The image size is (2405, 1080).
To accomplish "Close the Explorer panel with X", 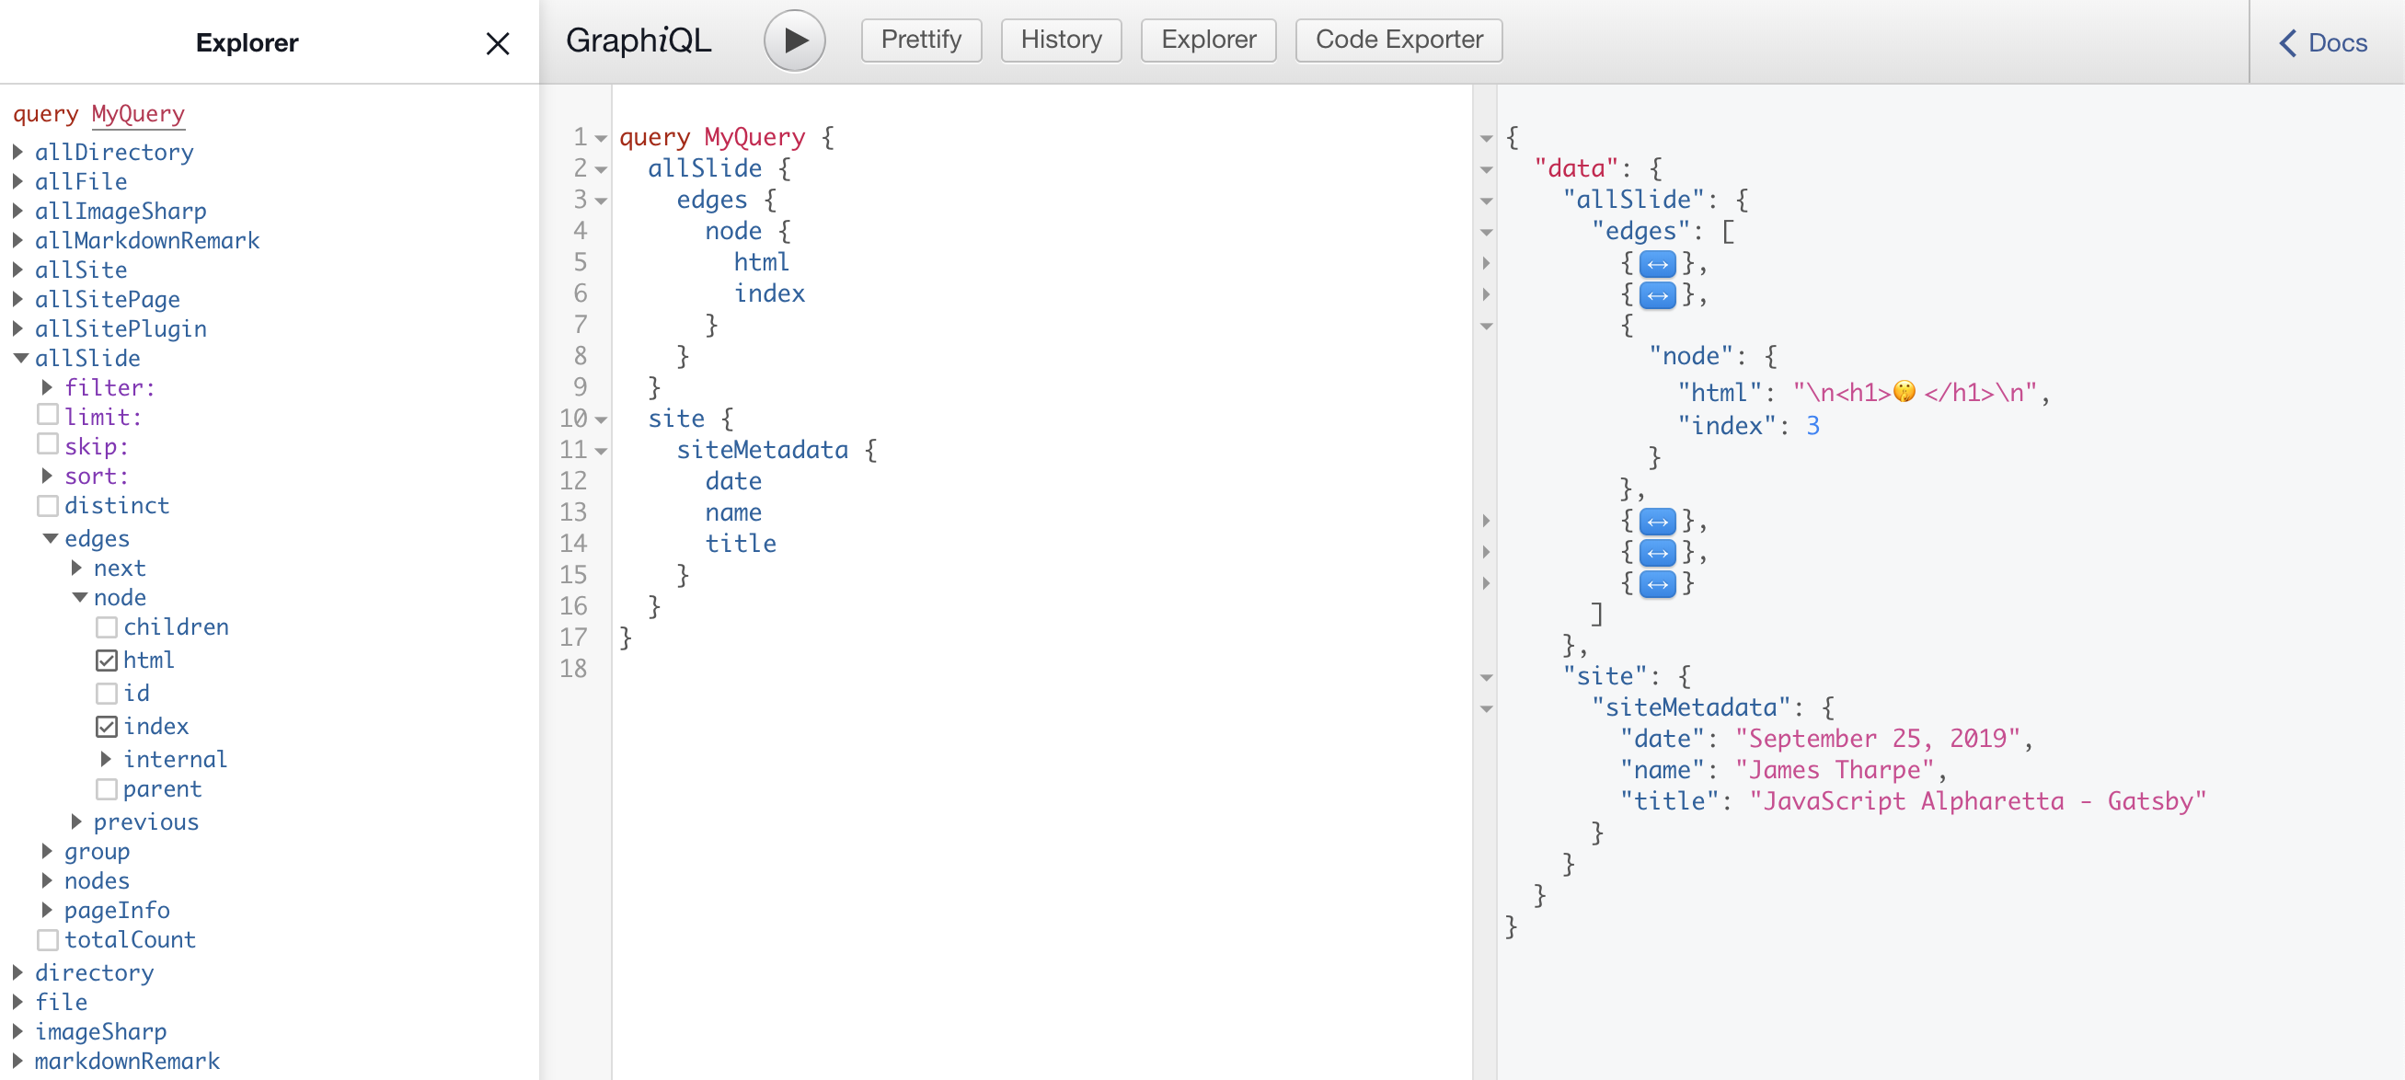I will 498,43.
